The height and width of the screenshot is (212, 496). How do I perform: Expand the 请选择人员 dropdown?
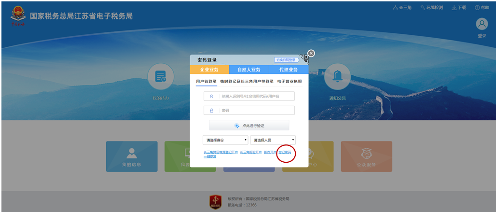pyautogui.click(x=273, y=140)
